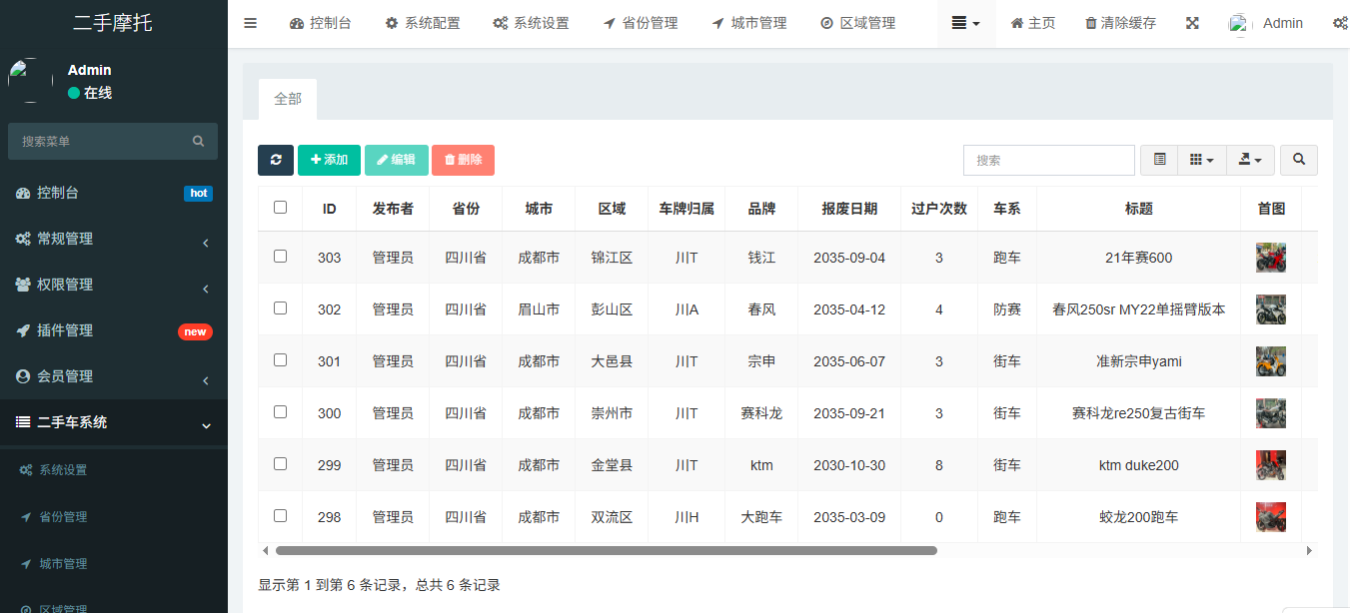Switch to the 全部 tab
Screen dimensions: 1350x613
pyautogui.click(x=288, y=99)
